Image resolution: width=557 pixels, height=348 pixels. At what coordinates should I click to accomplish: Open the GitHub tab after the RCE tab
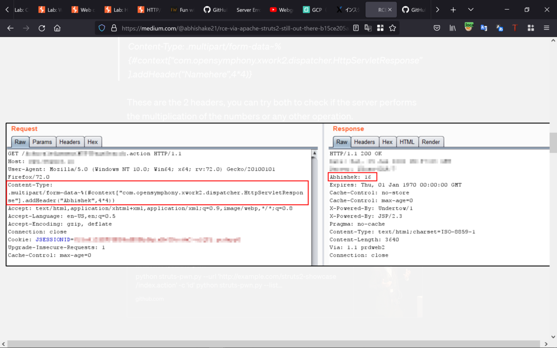coord(414,10)
